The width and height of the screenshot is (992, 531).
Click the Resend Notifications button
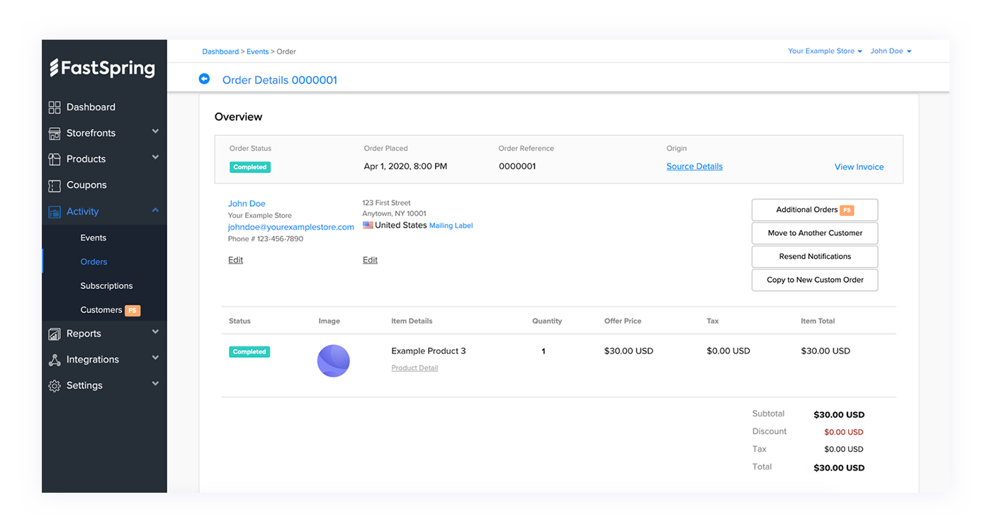point(815,256)
